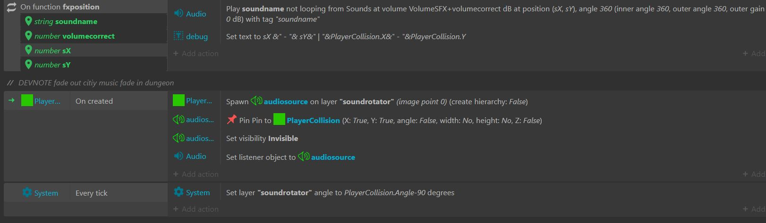Click Add action below Set listener object
Viewport: 766px width, 223px height.
[196, 174]
